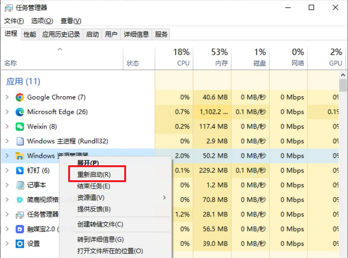Image resolution: width=348 pixels, height=258 pixels.
Task: Expand the 设置 process row
Action: coord(7,244)
